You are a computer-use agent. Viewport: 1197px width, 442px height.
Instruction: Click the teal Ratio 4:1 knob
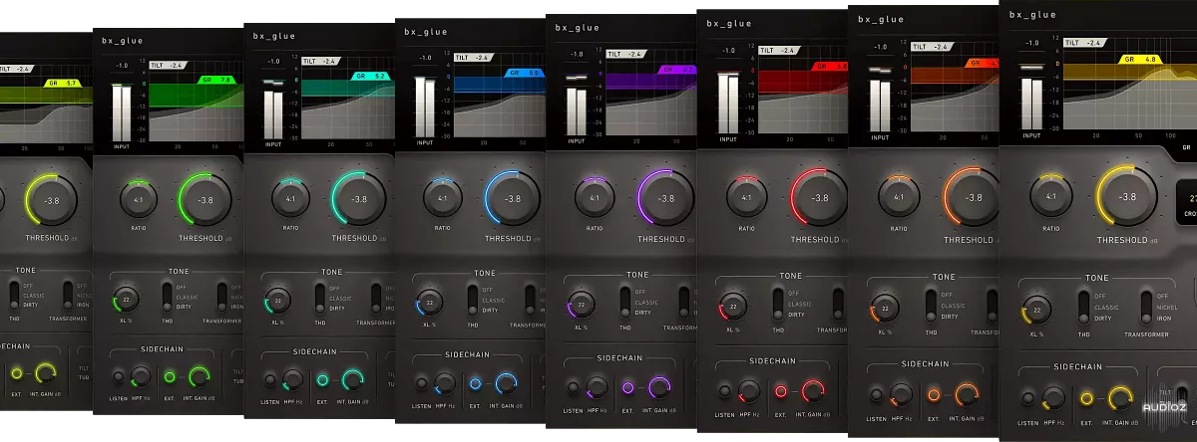click(290, 198)
